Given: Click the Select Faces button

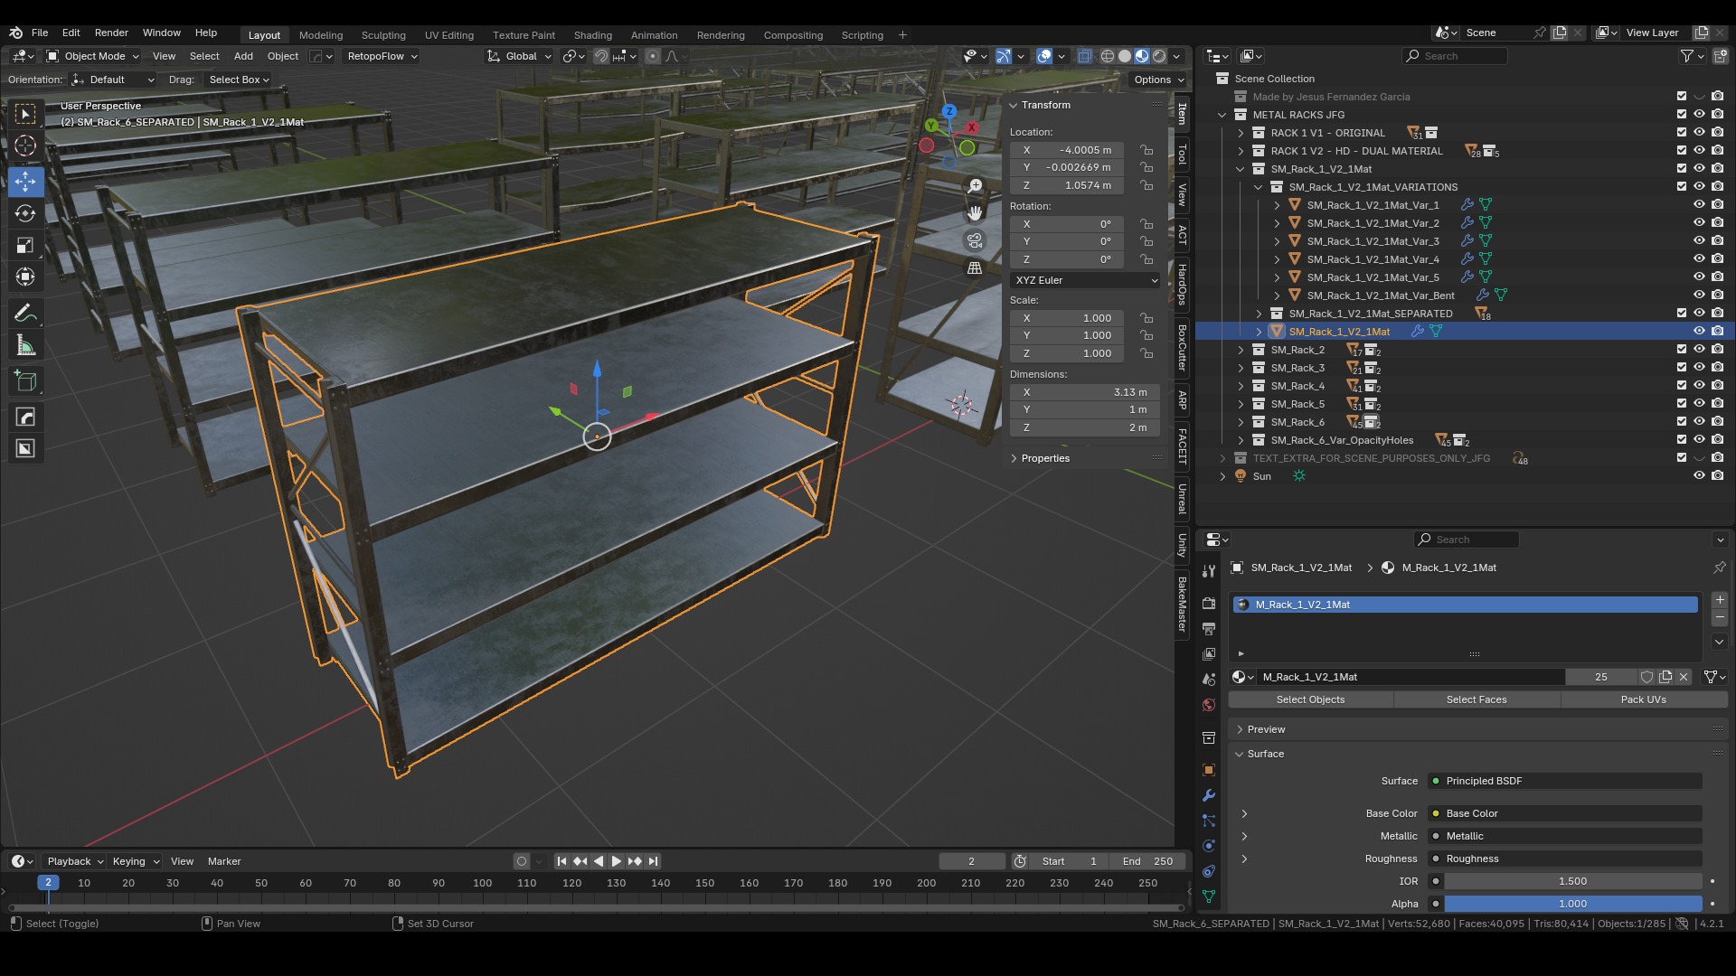Looking at the screenshot, I should click(x=1477, y=699).
